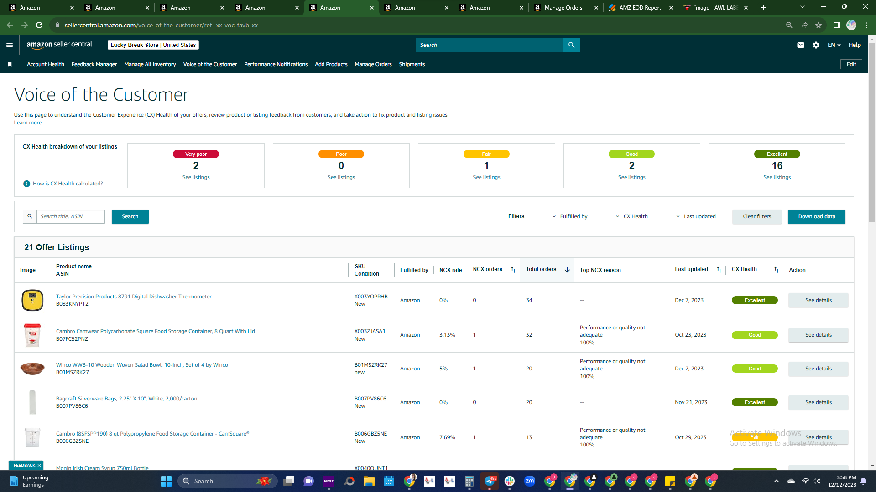Open Shipments menu item
Screen dimensions: 876x492
(x=412, y=64)
